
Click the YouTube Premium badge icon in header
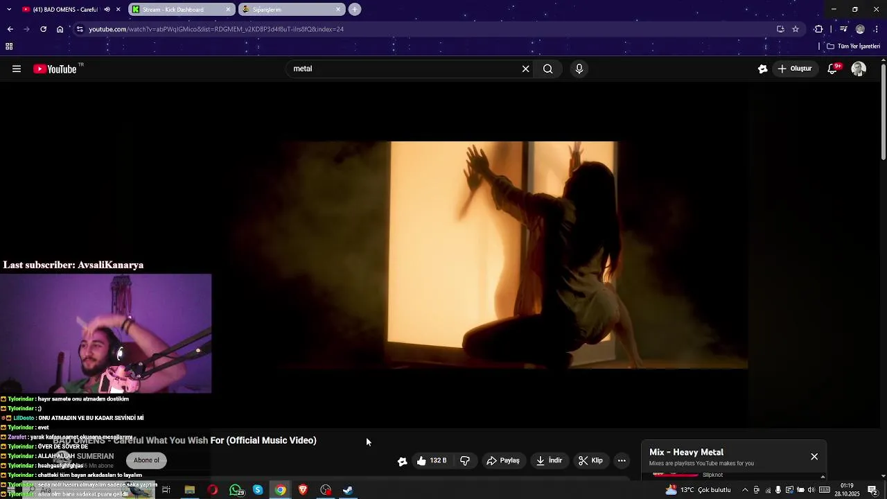tap(763, 69)
